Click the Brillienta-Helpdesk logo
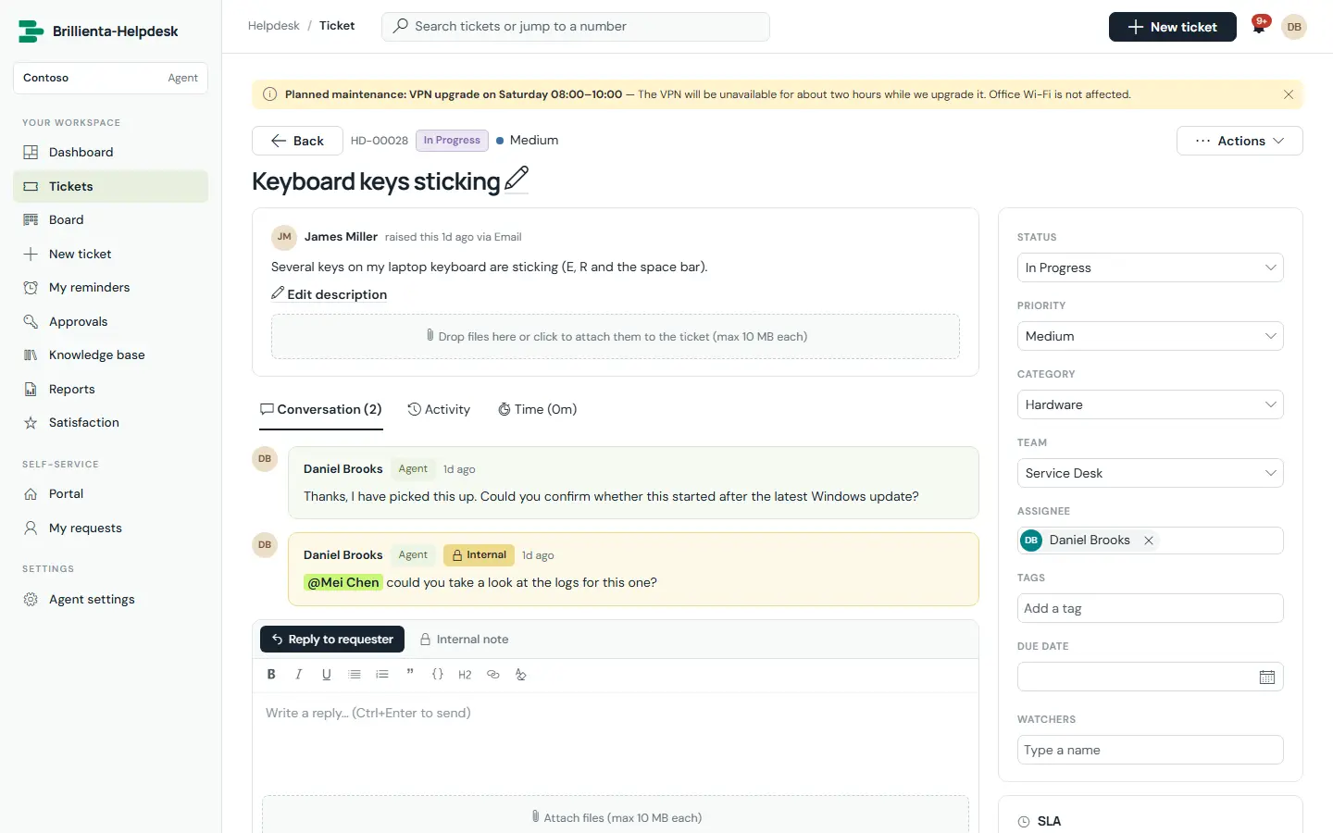The width and height of the screenshot is (1333, 833). (98, 31)
